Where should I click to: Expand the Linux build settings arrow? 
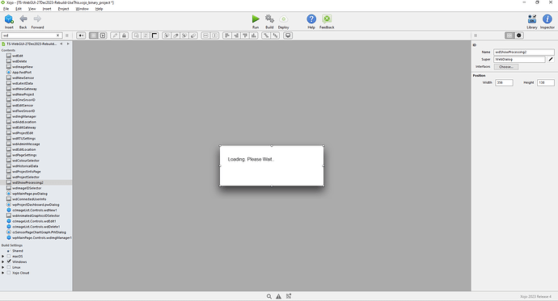tap(3, 267)
